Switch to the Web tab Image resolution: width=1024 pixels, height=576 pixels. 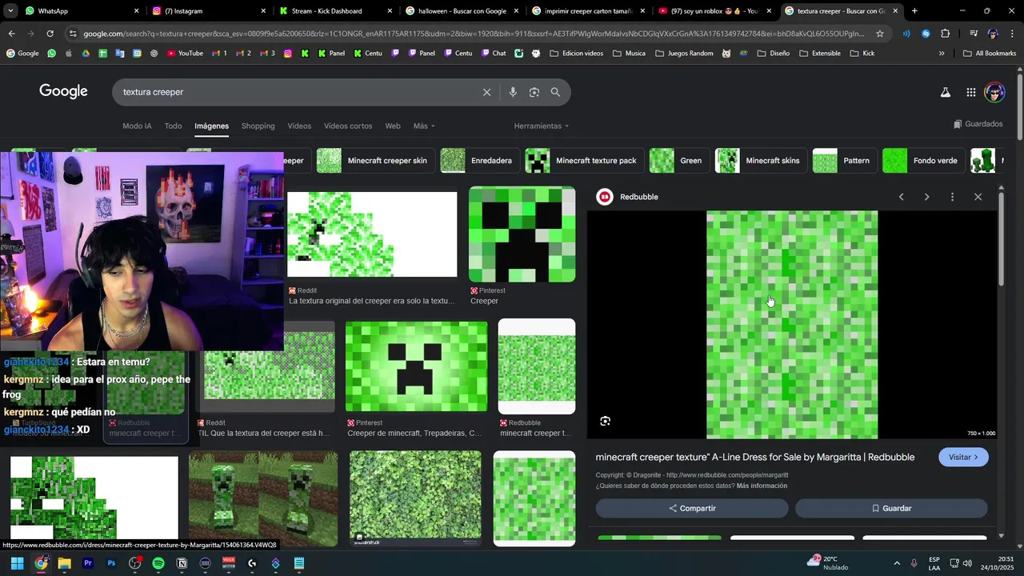pos(393,126)
